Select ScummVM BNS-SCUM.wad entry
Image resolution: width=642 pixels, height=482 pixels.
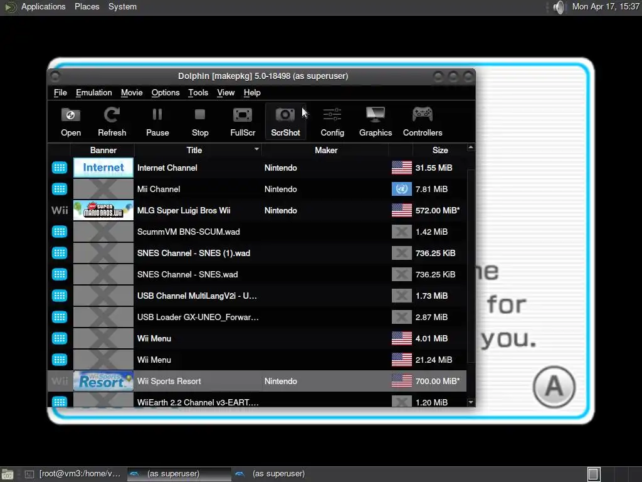point(188,232)
